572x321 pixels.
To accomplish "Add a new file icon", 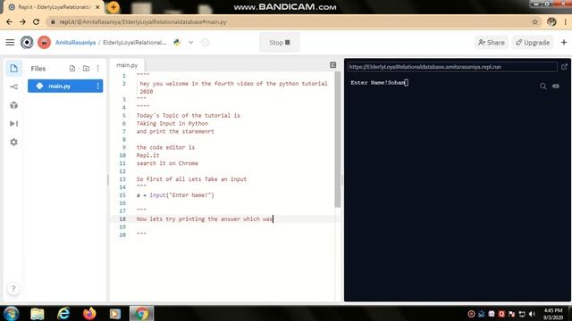I will coord(72,69).
